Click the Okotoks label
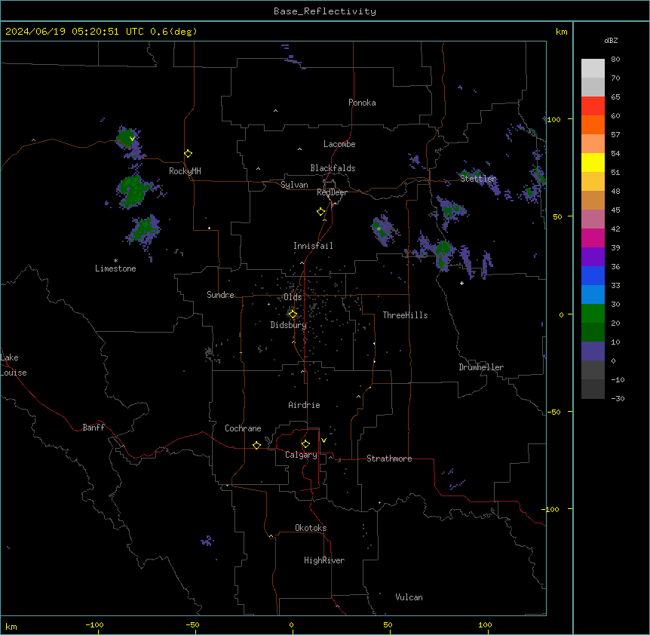The width and height of the screenshot is (650, 635). (311, 528)
